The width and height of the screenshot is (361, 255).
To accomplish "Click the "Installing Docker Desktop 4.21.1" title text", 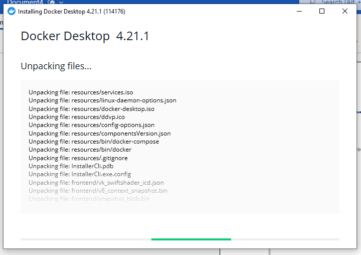I will [x=71, y=12].
